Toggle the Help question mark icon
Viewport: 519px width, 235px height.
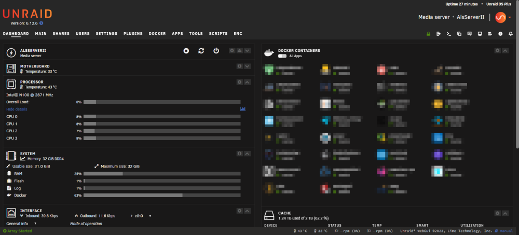tap(500, 34)
